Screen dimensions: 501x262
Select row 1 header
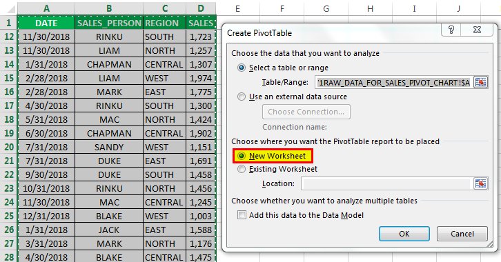click(9, 23)
